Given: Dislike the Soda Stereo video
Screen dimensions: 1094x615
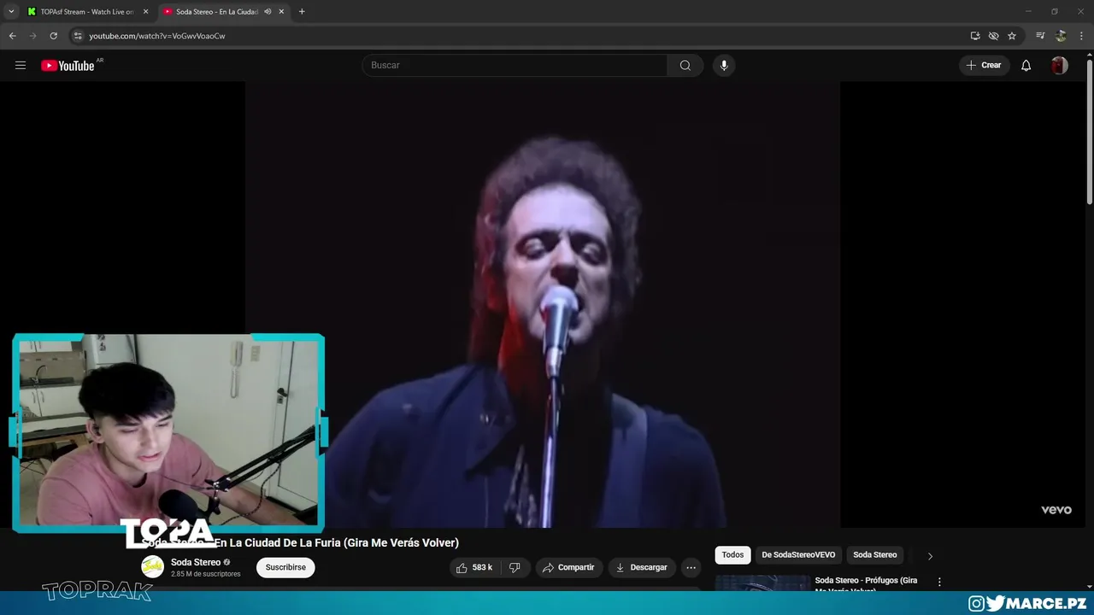Looking at the screenshot, I should click(515, 567).
